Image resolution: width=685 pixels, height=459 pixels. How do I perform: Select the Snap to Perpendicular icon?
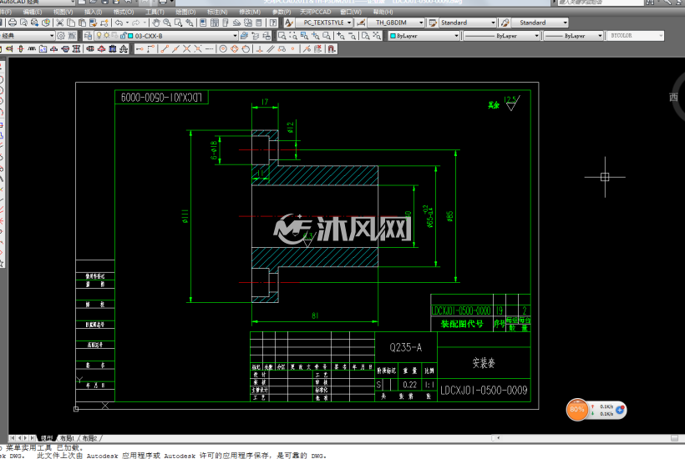click(x=260, y=49)
